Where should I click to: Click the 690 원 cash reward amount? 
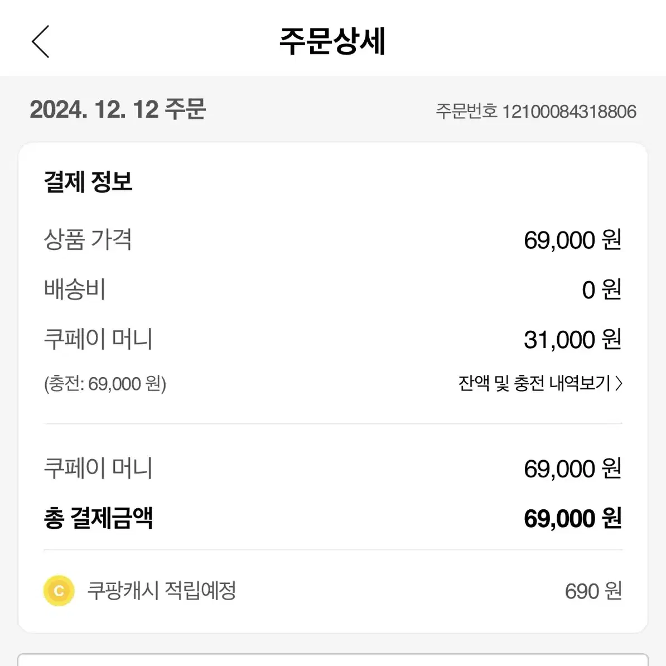pos(593,591)
